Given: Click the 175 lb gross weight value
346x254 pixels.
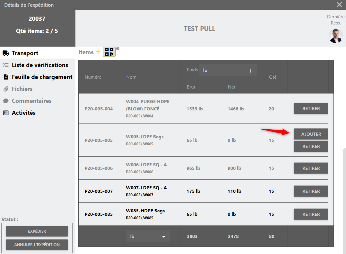Looking at the screenshot, I should click(193, 191).
